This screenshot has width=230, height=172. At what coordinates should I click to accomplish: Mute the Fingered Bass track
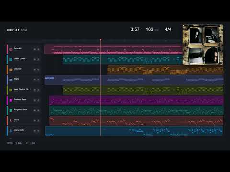[x=34, y=110]
